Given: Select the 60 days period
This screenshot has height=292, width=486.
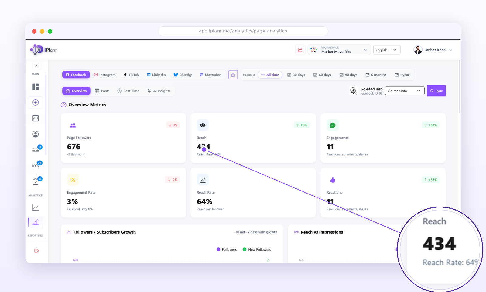Looking at the screenshot, I should [x=322, y=75].
